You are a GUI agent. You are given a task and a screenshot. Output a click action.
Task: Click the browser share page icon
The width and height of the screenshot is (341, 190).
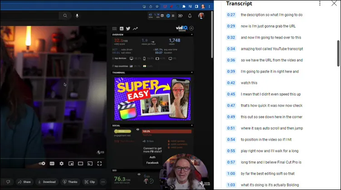(151, 6)
